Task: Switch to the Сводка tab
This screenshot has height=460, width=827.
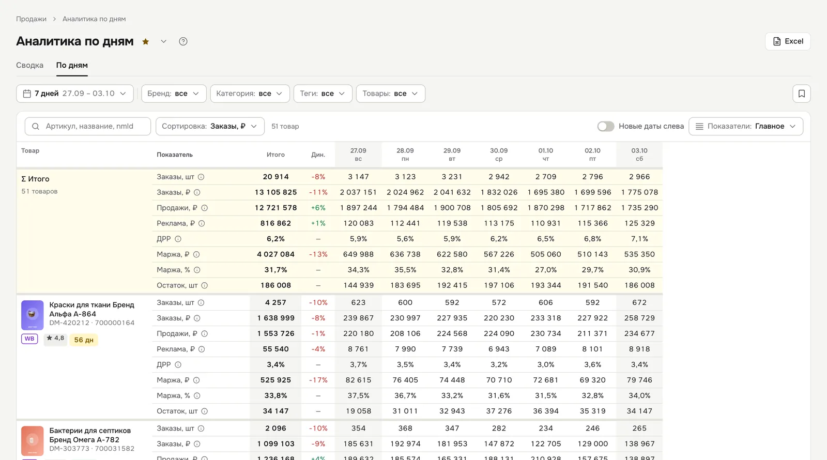Action: point(29,65)
